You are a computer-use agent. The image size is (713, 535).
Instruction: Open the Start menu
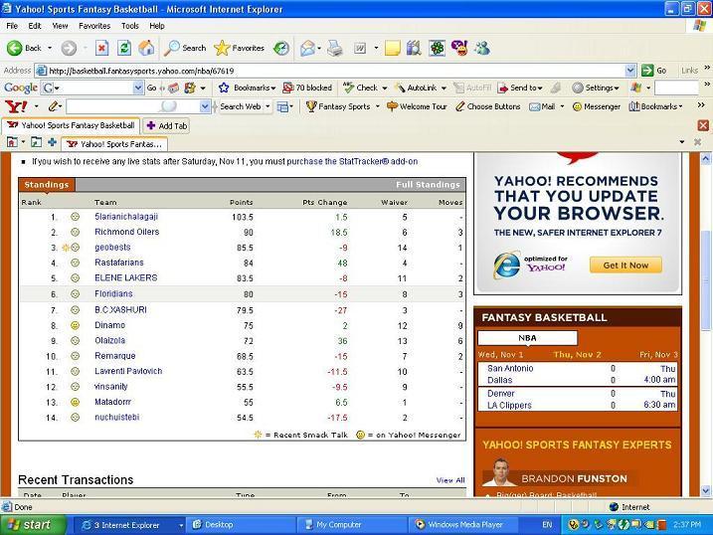33,525
